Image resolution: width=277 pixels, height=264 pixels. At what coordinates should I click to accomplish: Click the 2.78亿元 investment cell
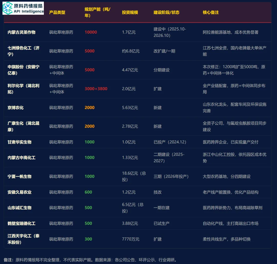pos(130,126)
